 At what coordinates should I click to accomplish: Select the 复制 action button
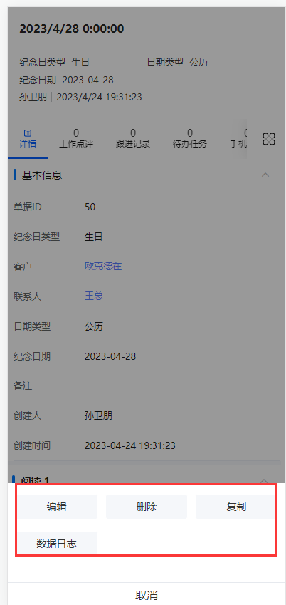[236, 507]
